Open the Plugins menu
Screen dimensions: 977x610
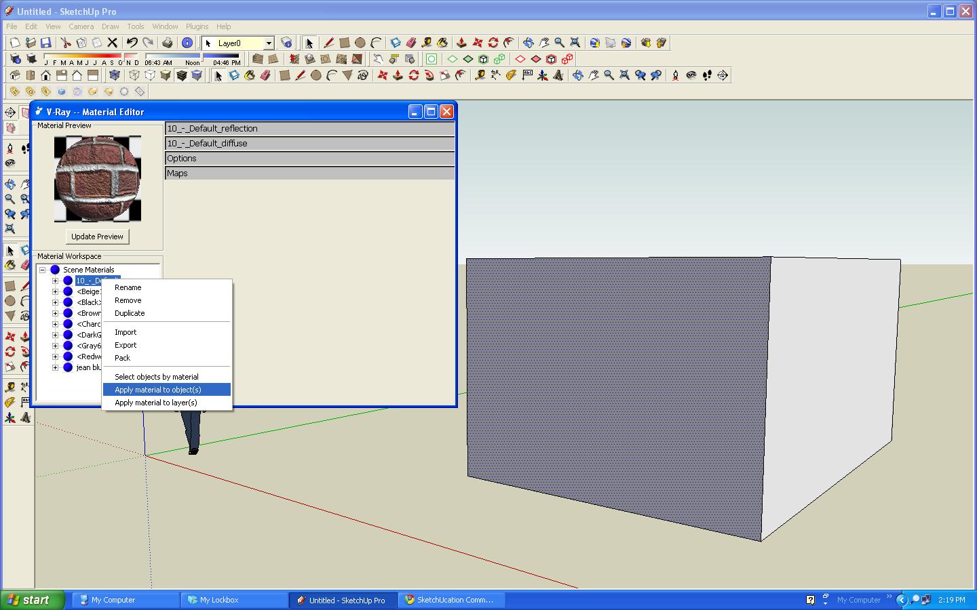click(x=197, y=26)
